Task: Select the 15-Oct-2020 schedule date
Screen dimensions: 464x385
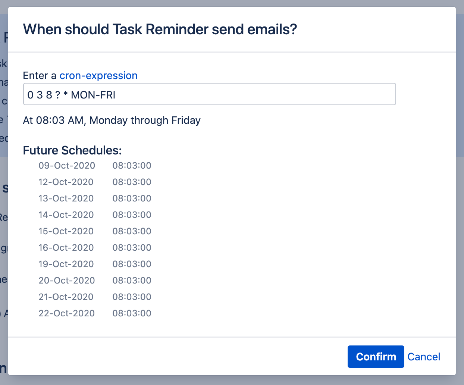Action: 66,231
